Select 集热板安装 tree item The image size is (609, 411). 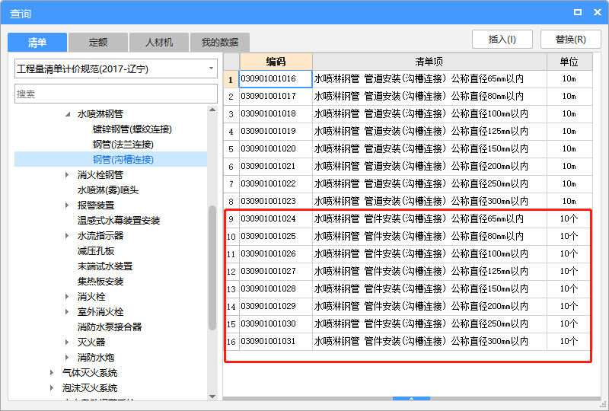pos(100,282)
